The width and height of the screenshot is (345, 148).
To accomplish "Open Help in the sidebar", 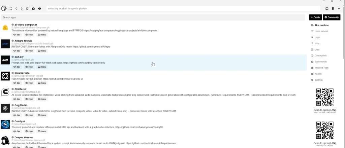I will coord(315,44).
